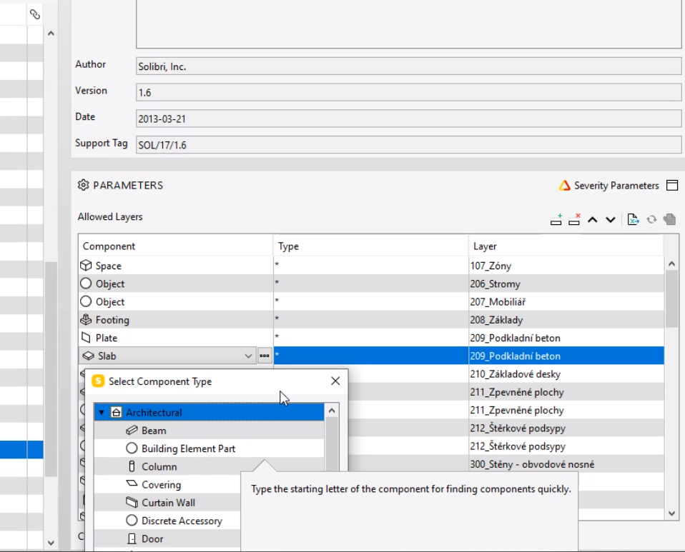Move selected row down in table

(x=611, y=220)
